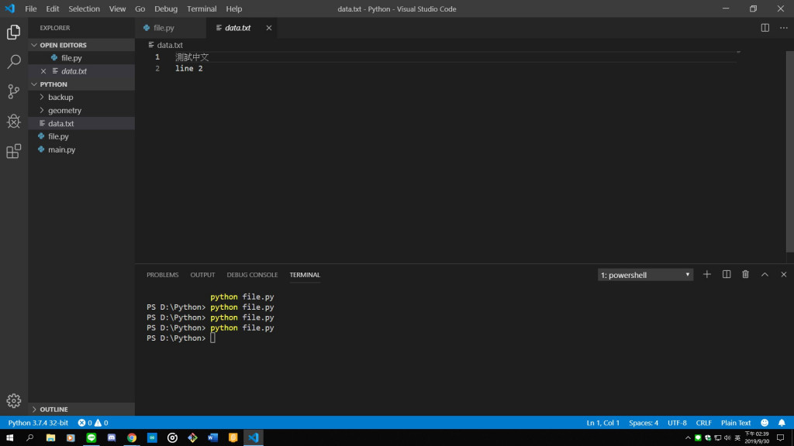Screen dimensions: 794x446
Task: Click the VS Code logo icon in title bar
Action: point(9,9)
